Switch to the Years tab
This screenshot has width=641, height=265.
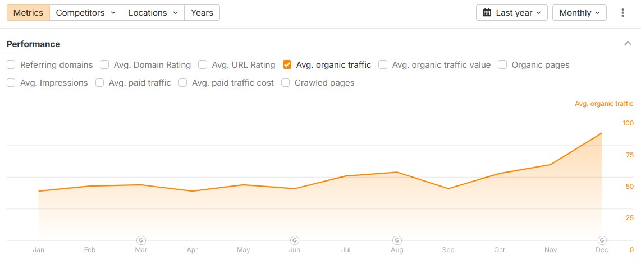tap(202, 13)
